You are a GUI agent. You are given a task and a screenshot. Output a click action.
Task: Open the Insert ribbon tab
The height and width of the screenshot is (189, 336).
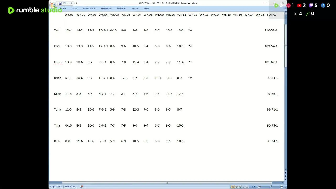(74, 8)
